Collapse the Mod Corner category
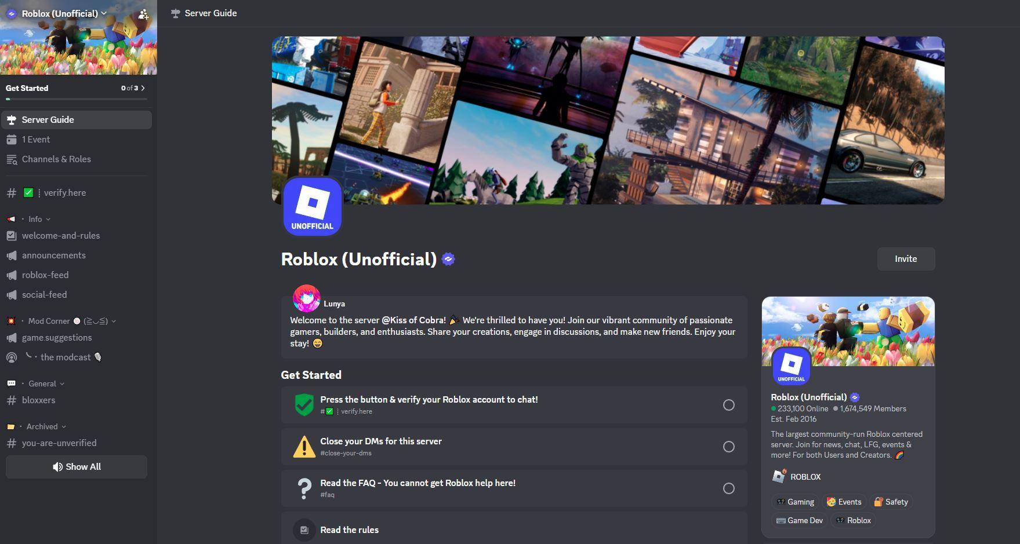 click(x=61, y=321)
